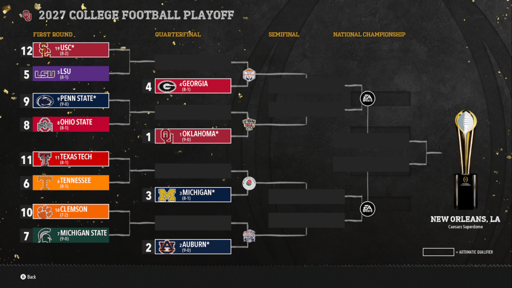Switch to the Semifinal column heading

[283, 34]
